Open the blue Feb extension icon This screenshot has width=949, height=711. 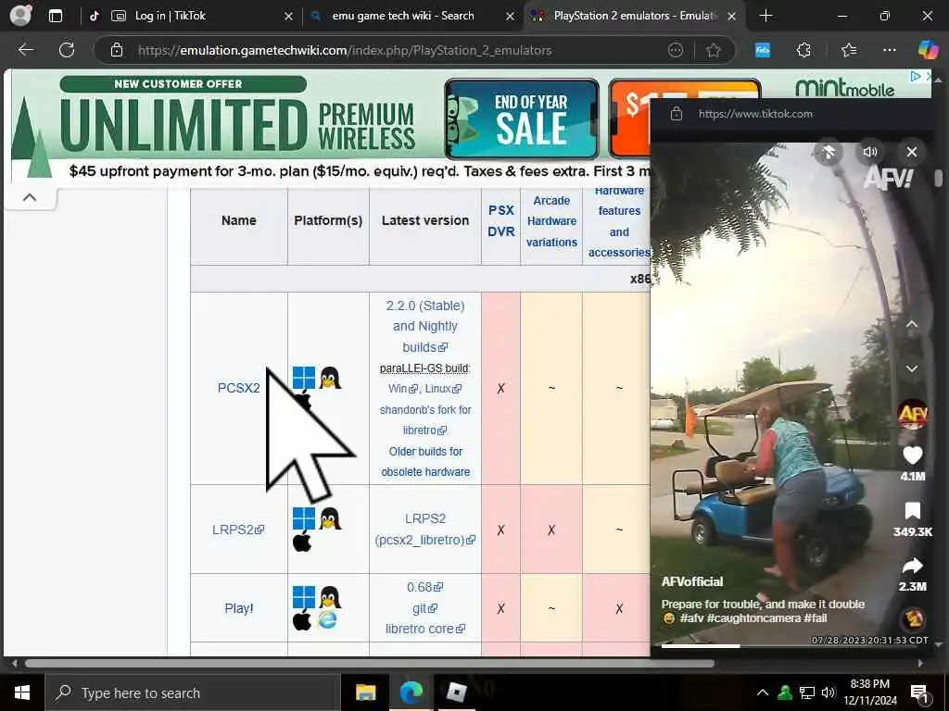[763, 50]
